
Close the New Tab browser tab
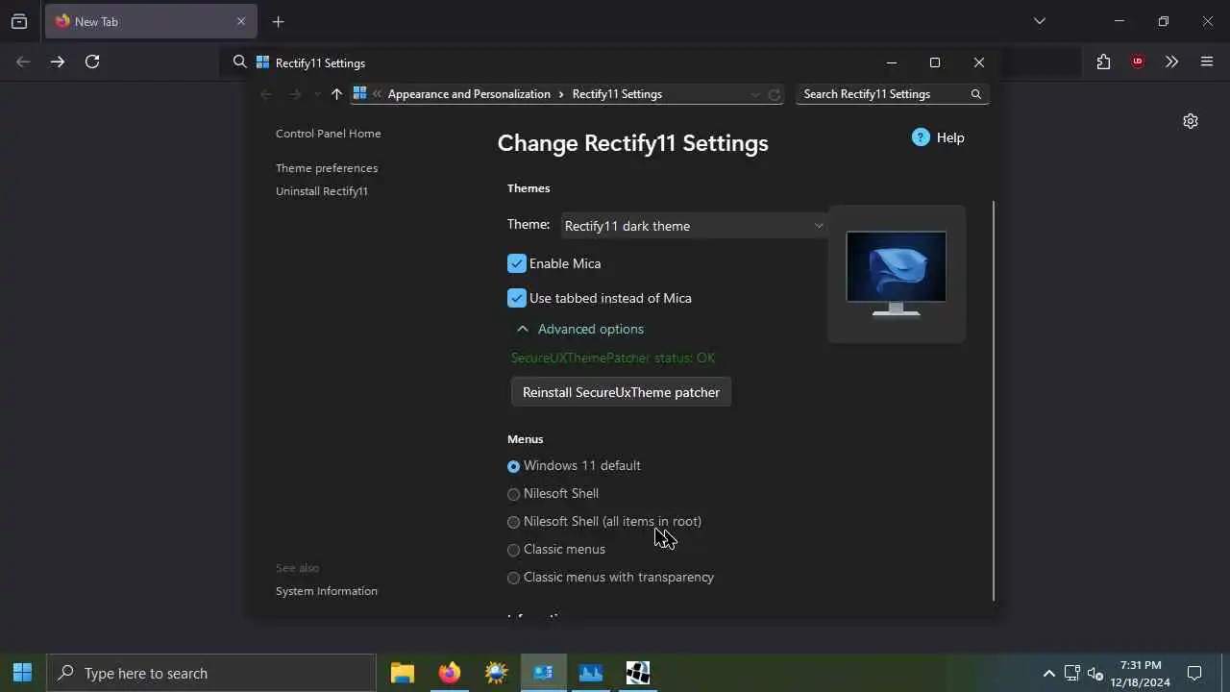[x=241, y=21]
